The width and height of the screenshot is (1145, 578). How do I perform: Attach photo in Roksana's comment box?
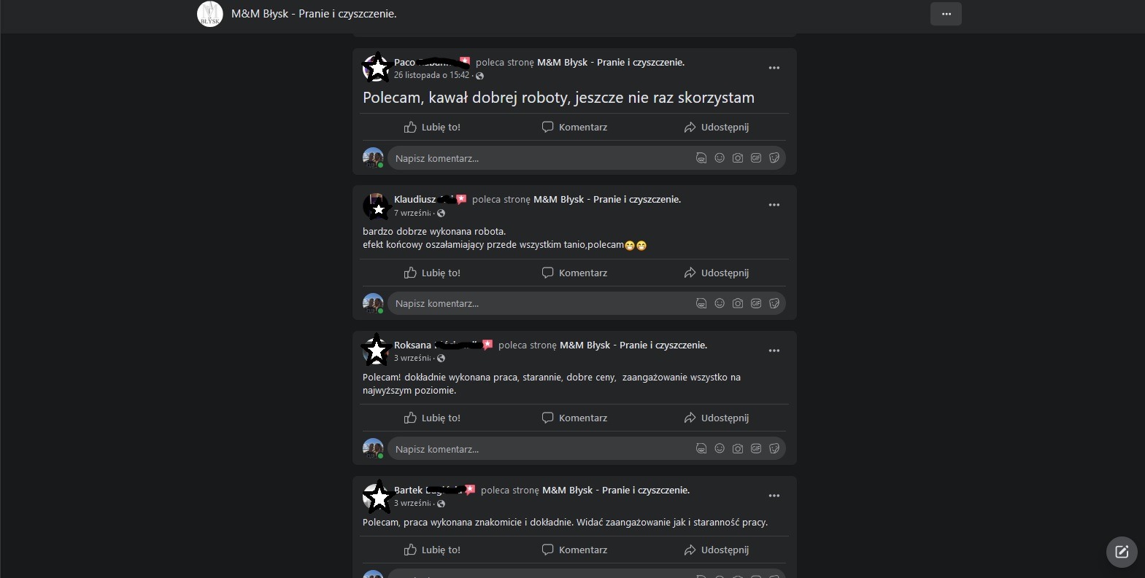738,448
